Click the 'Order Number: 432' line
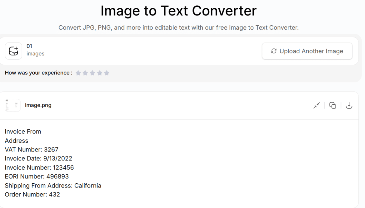This screenshot has height=208, width=365. pos(32,195)
